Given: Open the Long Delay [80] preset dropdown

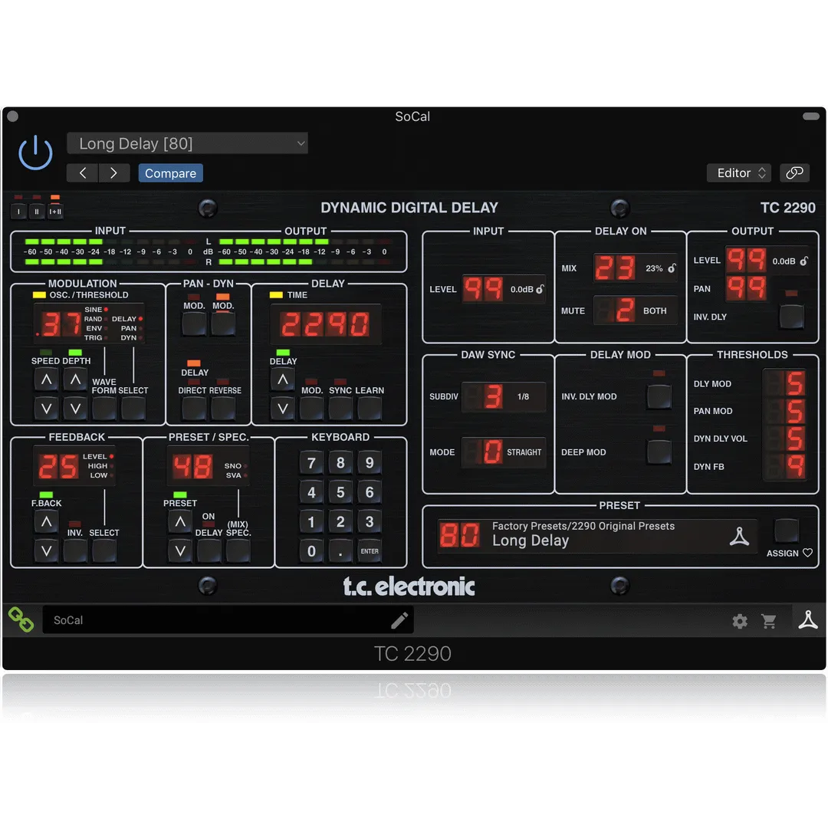Looking at the screenshot, I should [x=188, y=143].
